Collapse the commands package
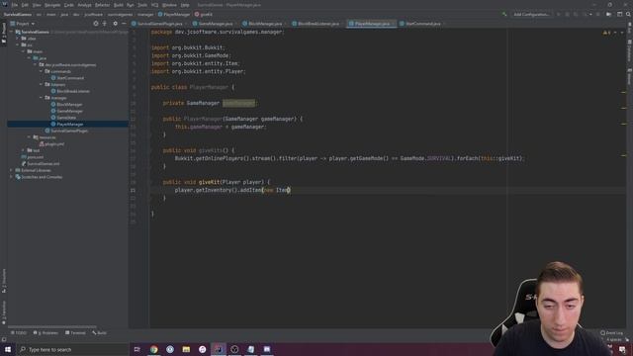 click(41, 71)
